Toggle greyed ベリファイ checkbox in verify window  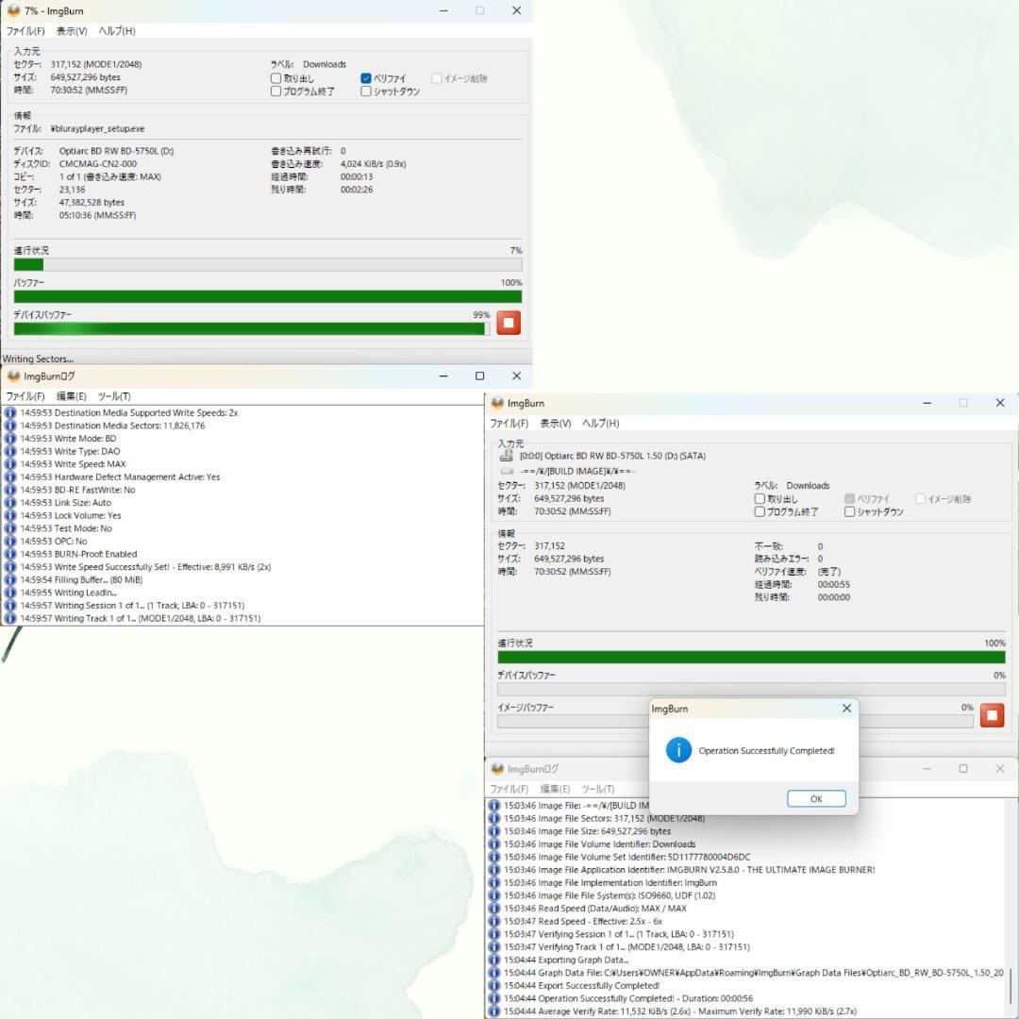tap(849, 498)
